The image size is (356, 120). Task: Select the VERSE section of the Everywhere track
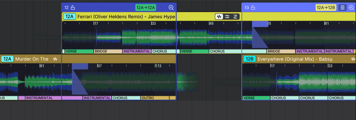[x=256, y=98]
